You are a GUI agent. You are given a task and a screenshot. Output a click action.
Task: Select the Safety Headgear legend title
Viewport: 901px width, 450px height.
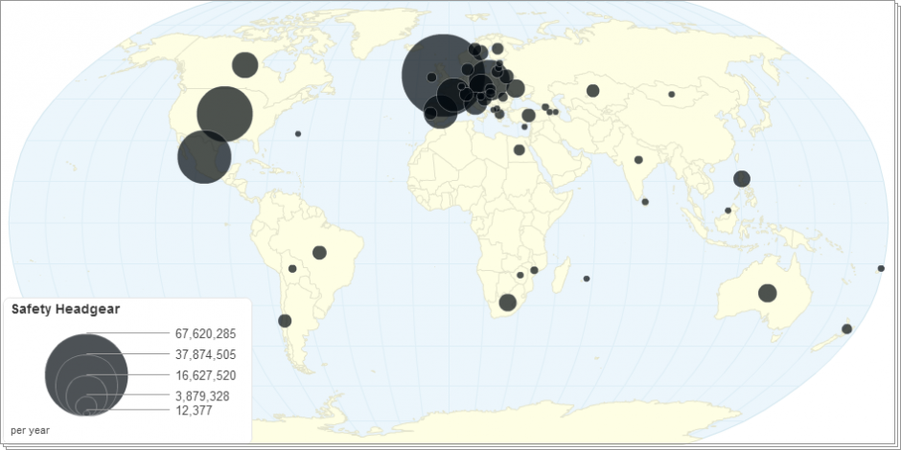(64, 309)
